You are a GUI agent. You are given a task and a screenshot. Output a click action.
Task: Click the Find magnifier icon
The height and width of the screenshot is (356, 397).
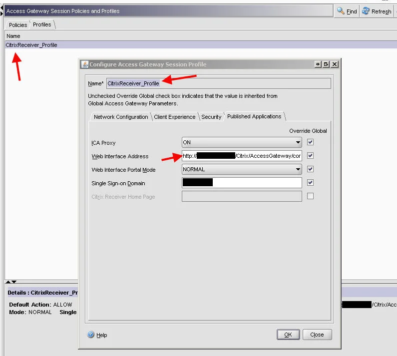[341, 11]
